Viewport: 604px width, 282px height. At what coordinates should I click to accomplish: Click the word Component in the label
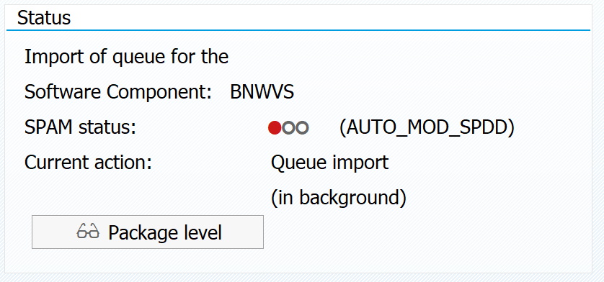tap(159, 92)
